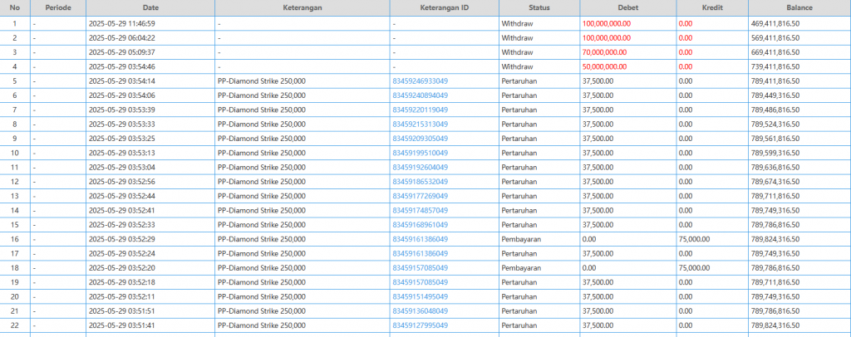Open transaction link 83459240894049
Screen dimensions: 851x337
(x=420, y=95)
